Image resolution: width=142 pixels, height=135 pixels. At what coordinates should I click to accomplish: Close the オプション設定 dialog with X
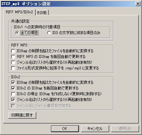[x=138, y=4]
